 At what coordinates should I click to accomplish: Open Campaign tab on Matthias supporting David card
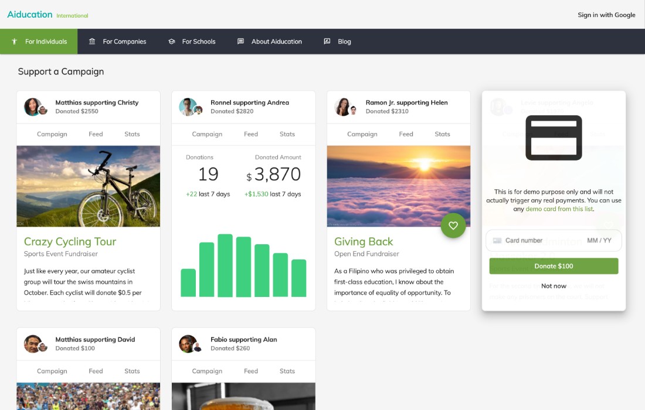pyautogui.click(x=52, y=371)
